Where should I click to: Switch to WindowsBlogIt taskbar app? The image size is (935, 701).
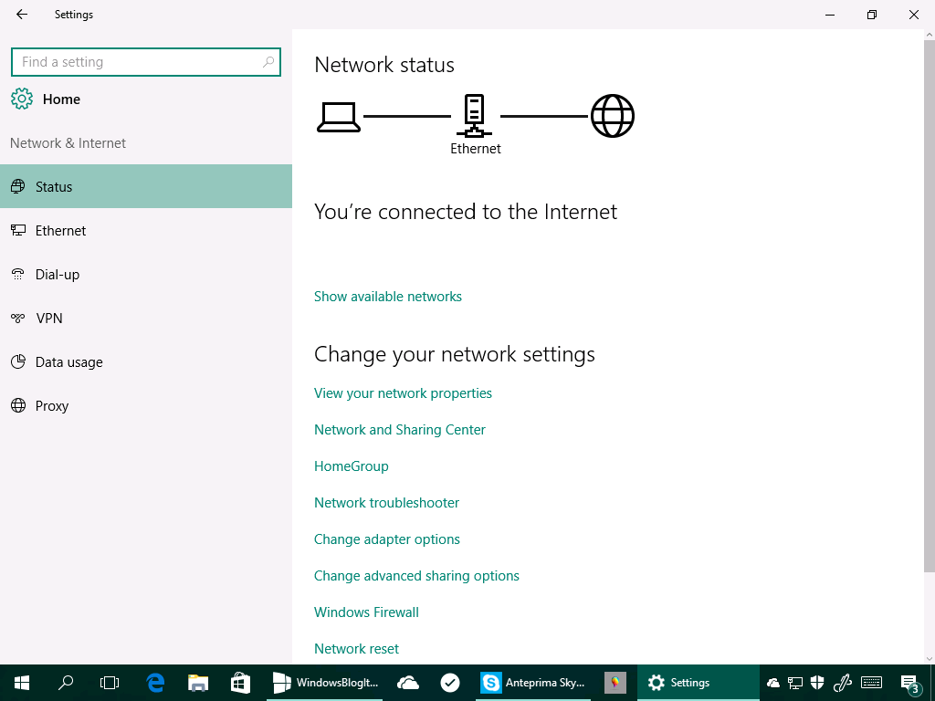click(325, 683)
